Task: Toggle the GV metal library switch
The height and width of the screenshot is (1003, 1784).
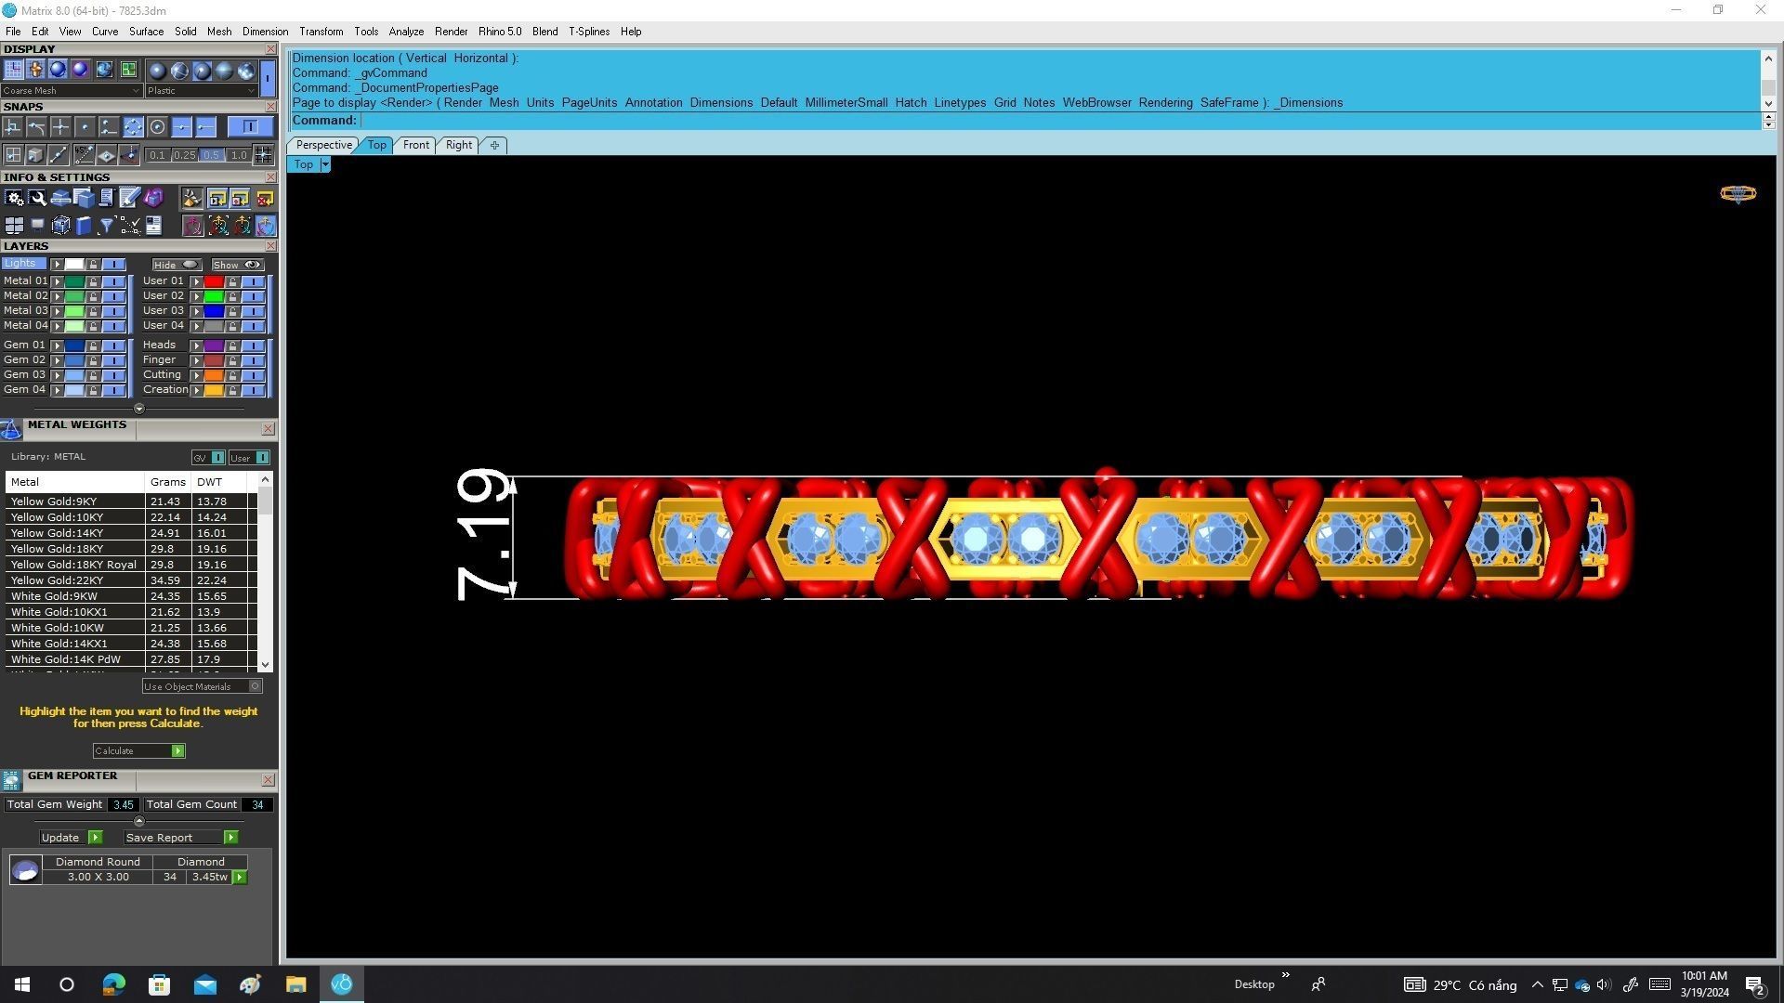Action: 217,458
